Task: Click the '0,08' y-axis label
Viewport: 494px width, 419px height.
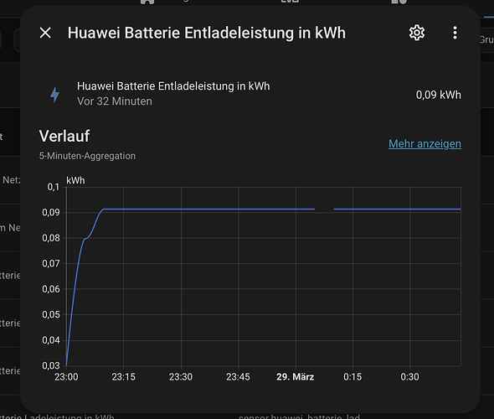Action: 51,238
